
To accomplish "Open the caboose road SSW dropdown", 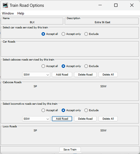I will pos(36,75).
